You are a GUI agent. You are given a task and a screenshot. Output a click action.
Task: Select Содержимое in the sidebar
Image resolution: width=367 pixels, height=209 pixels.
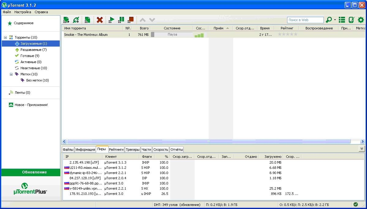pos(24,23)
